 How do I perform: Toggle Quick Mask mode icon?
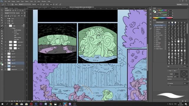point(2,67)
